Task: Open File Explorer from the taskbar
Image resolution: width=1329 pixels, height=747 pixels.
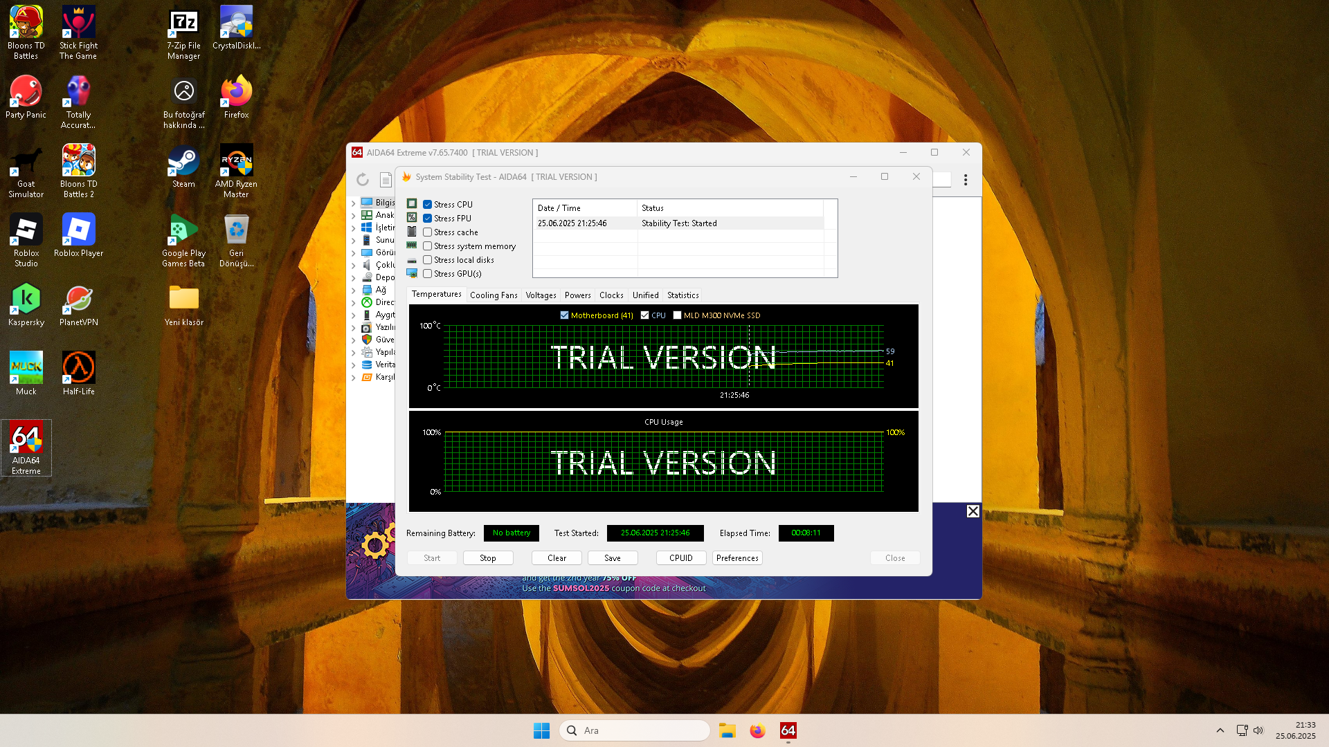Action: pos(727,730)
